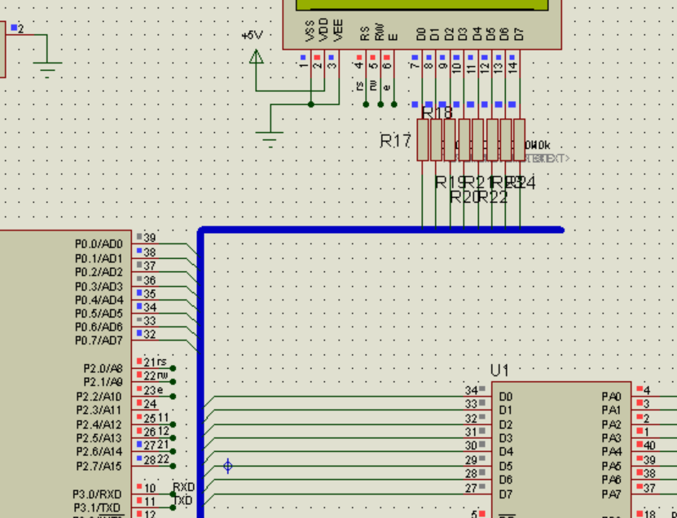
Task: Click the P0.5/AD5 pin label
Action: (x=99, y=314)
